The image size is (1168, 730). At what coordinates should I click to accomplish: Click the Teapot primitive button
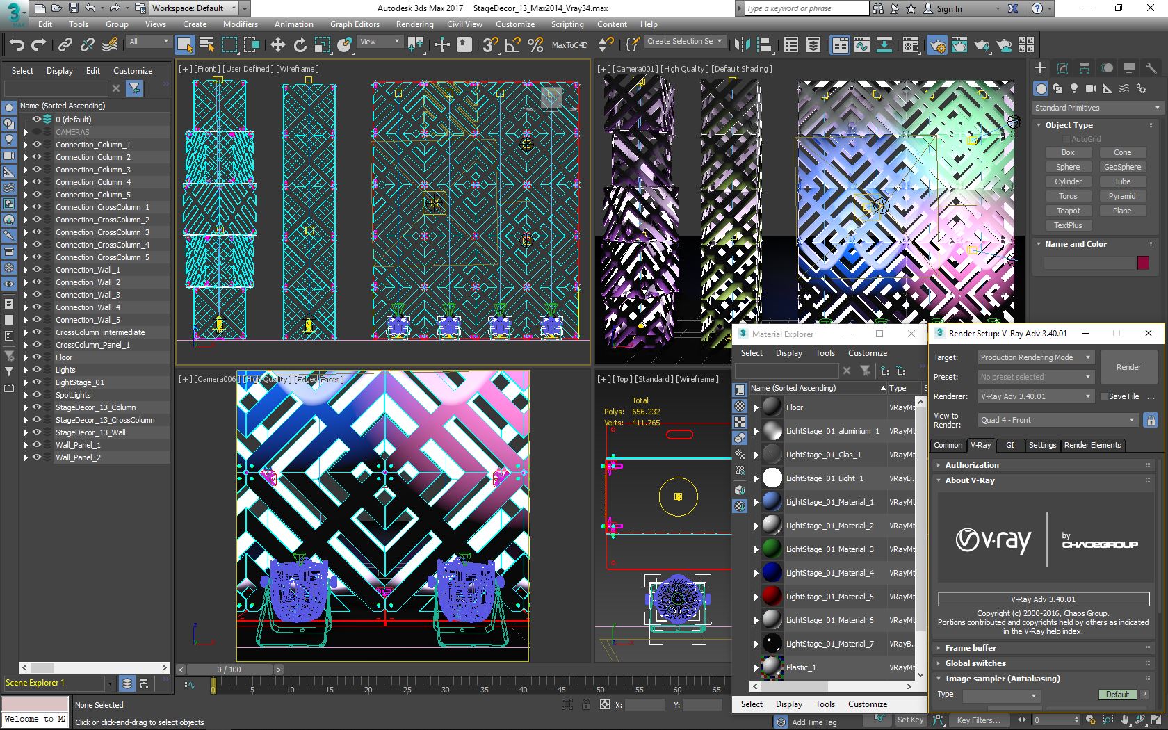[x=1068, y=211]
